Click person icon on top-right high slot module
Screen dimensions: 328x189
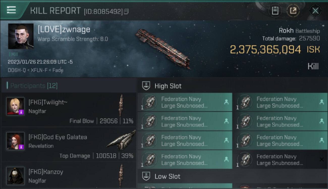point(322,102)
